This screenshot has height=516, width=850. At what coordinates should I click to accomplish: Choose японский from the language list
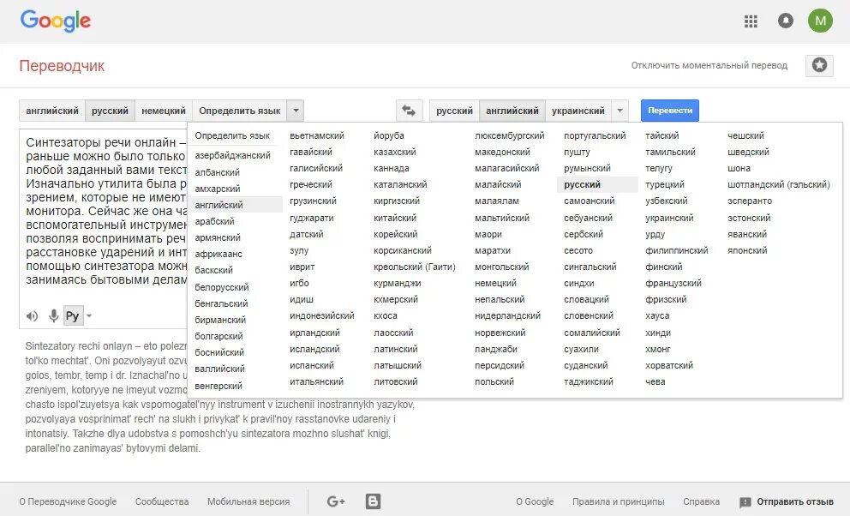coord(747,251)
